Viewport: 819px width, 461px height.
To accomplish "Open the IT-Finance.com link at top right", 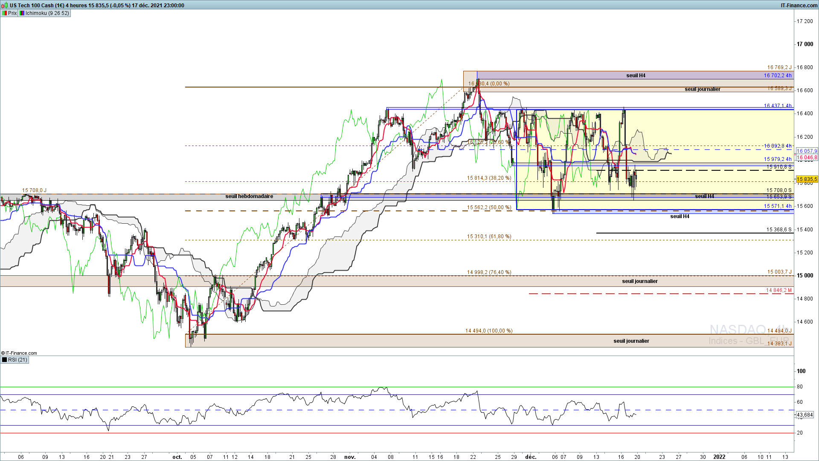I will [x=799, y=6].
